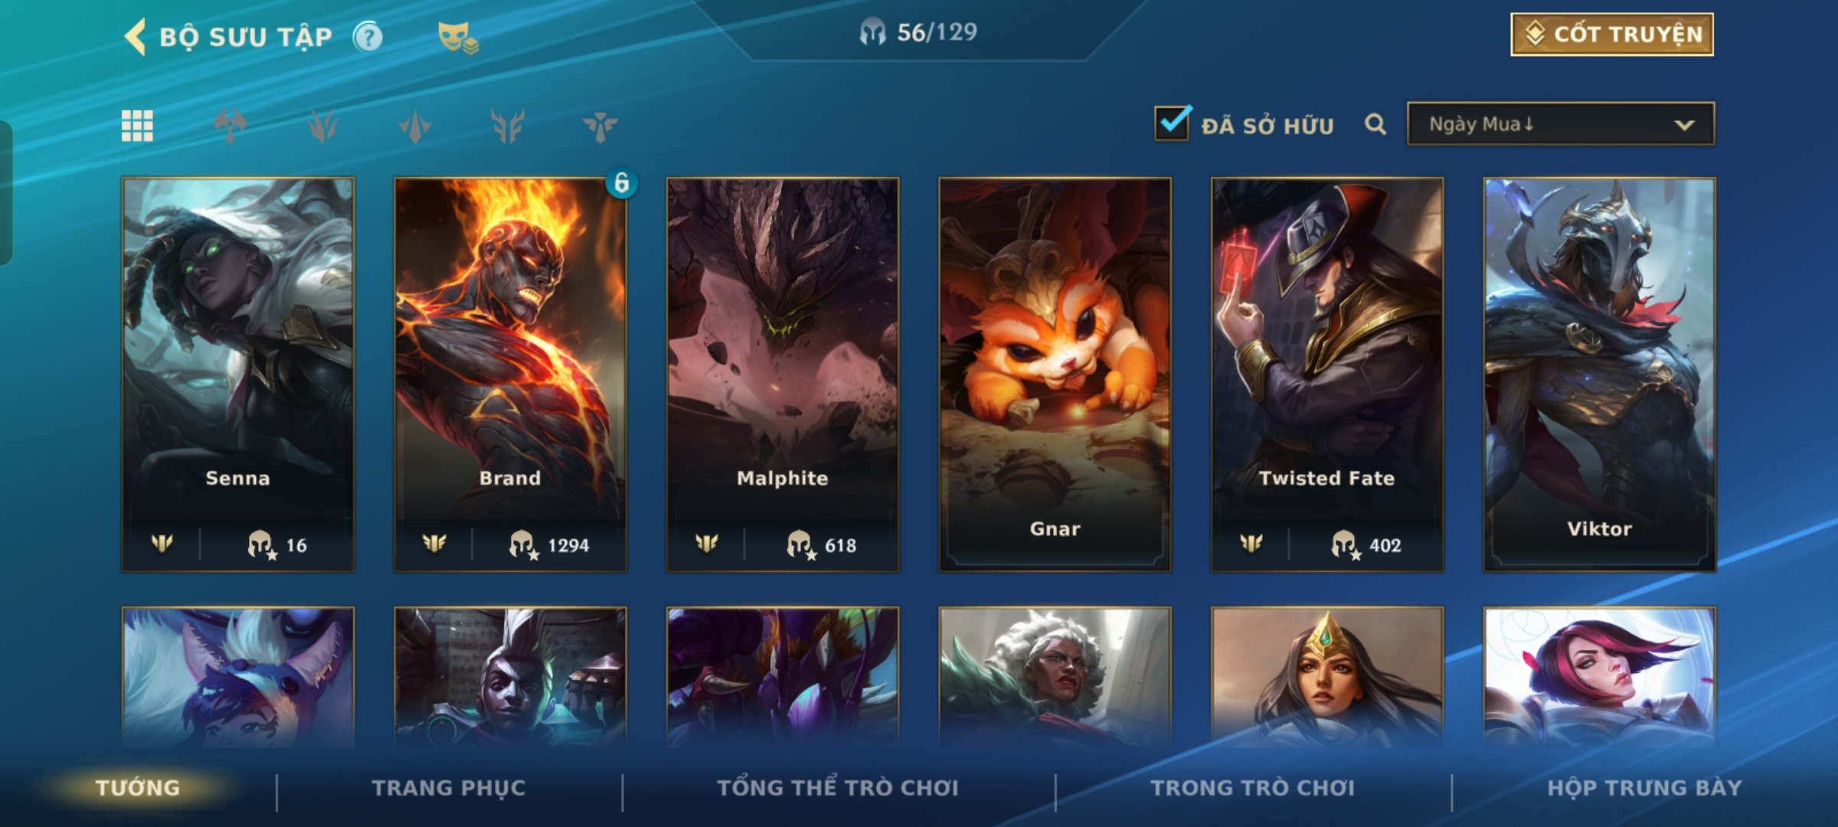Open the Hộp Trưng Bày tab

click(1644, 788)
